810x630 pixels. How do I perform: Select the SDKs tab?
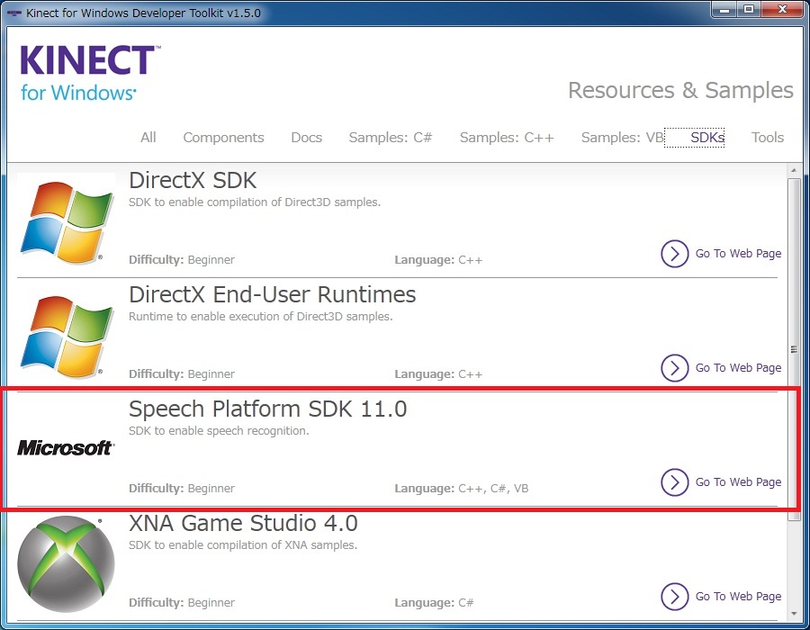tap(694, 138)
